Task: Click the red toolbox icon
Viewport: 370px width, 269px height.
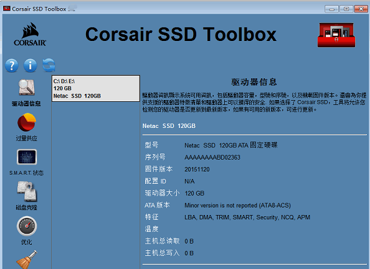Action: [x=336, y=35]
